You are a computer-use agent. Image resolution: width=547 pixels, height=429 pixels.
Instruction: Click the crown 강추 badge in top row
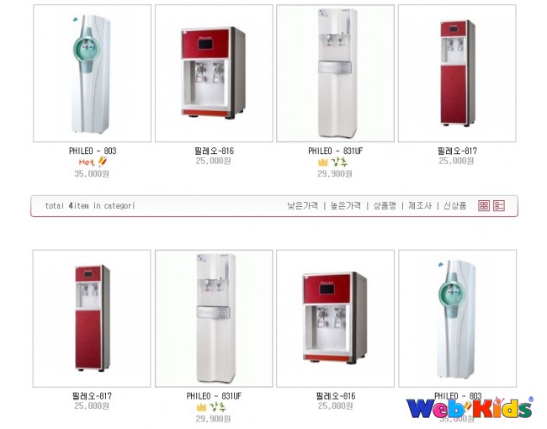coord(332,162)
